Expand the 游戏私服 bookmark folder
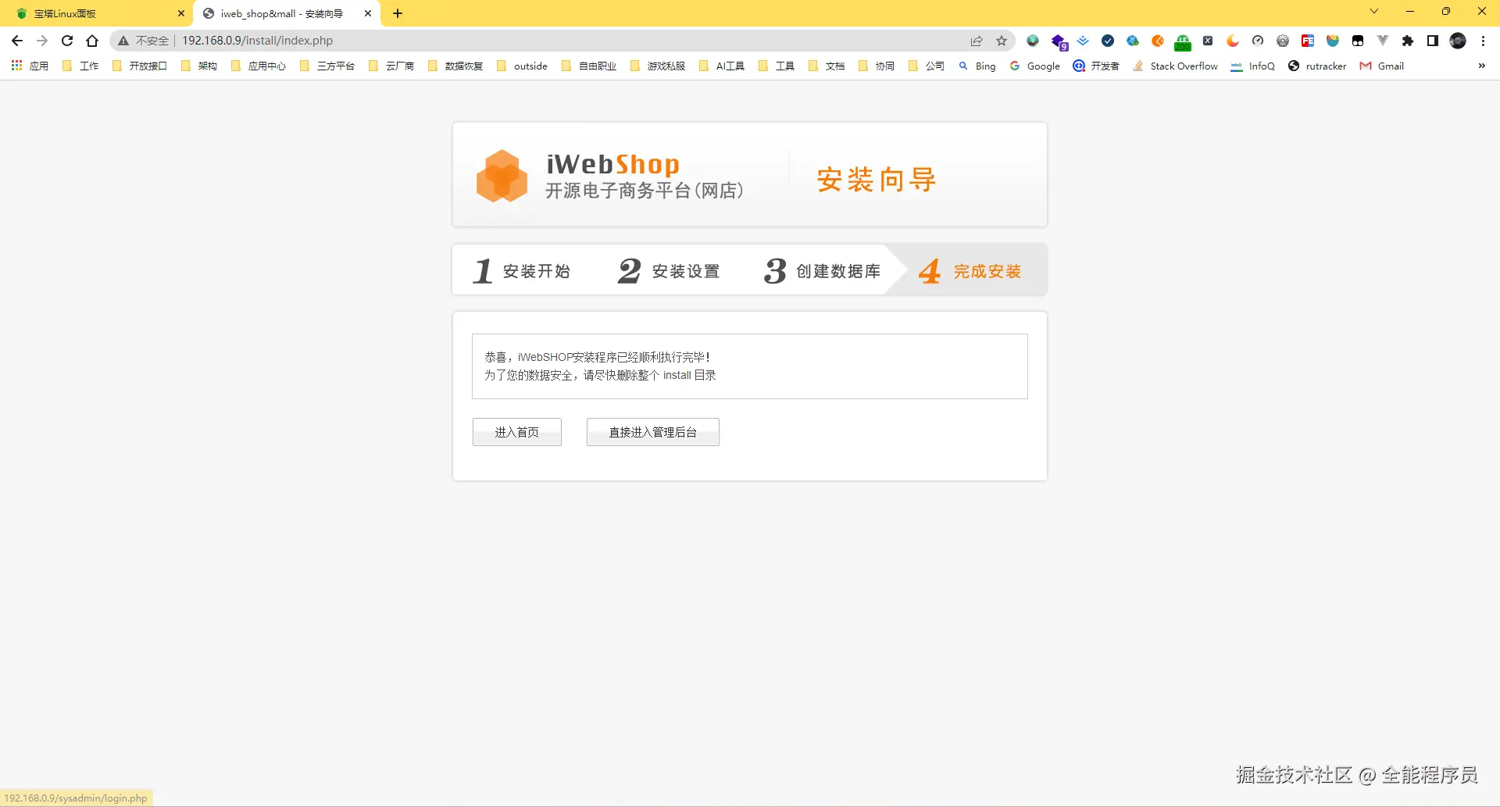 658,66
